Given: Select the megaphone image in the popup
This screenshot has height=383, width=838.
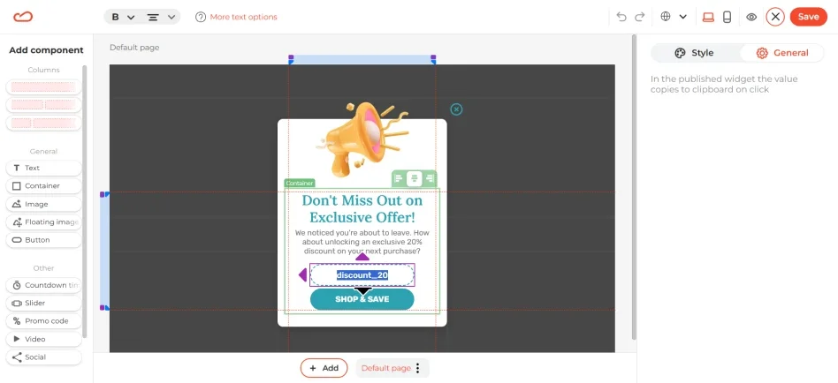Looking at the screenshot, I should pos(362,139).
